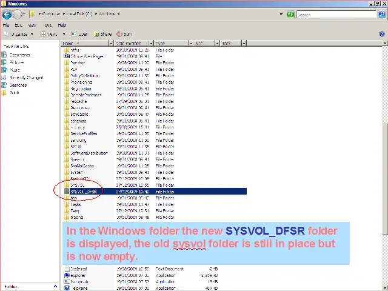The image size is (388, 291).
Task: Click the Burn toolbar button
Action: pyautogui.click(x=124, y=34)
